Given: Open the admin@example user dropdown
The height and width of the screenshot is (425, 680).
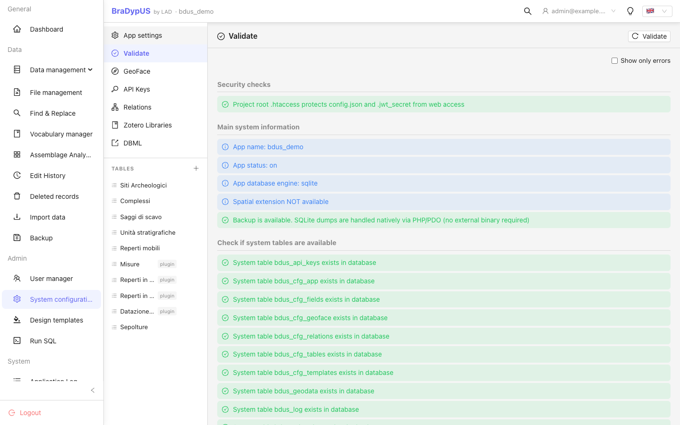Looking at the screenshot, I should point(579,11).
